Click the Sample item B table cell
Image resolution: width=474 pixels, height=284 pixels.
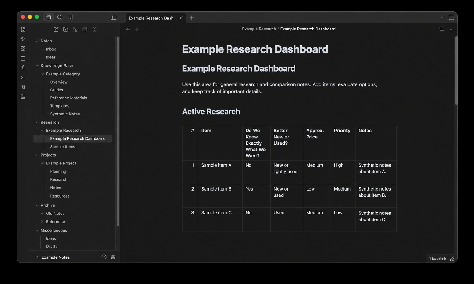click(x=220, y=196)
